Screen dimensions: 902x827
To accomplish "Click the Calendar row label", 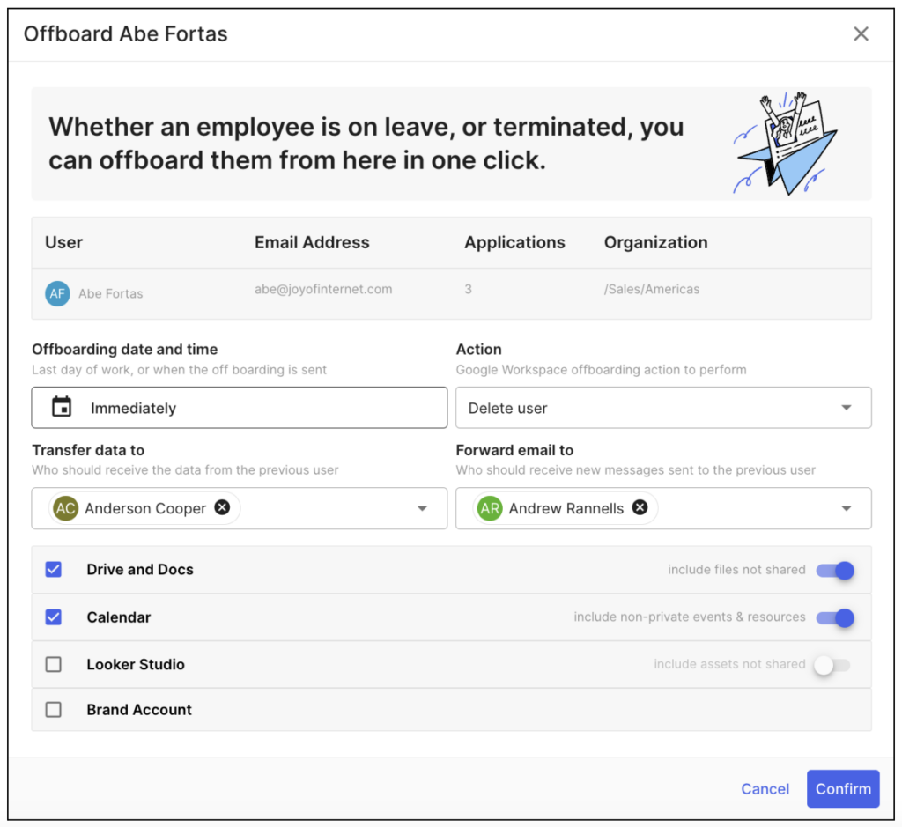I will [x=119, y=617].
